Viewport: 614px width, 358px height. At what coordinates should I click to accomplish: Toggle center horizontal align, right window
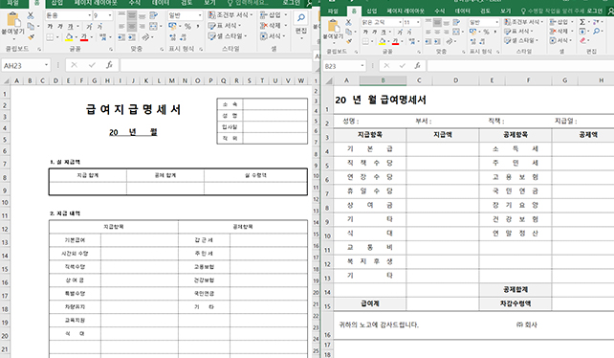437,32
